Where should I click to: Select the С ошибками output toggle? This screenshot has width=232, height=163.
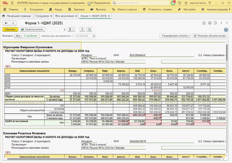(x=31, y=36)
